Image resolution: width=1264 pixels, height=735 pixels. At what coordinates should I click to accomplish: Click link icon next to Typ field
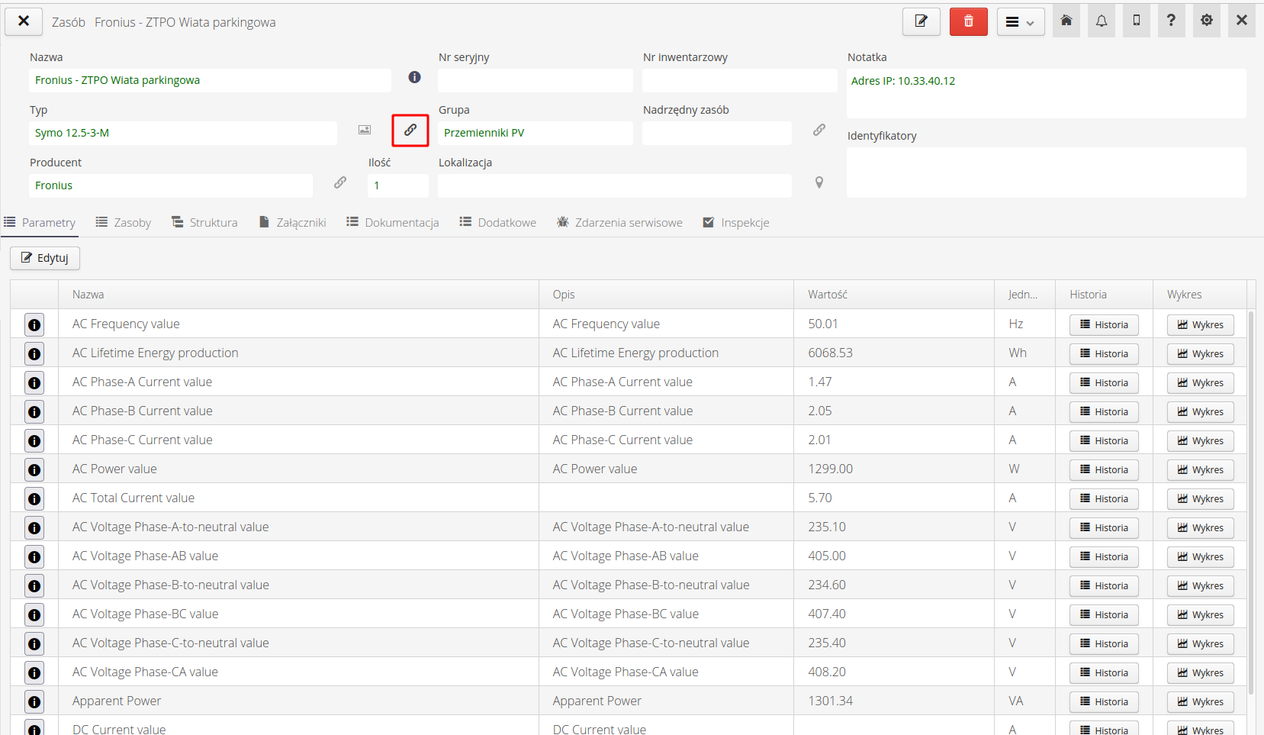click(x=410, y=130)
